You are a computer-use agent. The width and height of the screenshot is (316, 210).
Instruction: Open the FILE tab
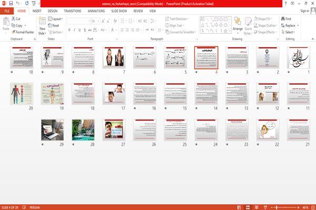tap(7, 11)
